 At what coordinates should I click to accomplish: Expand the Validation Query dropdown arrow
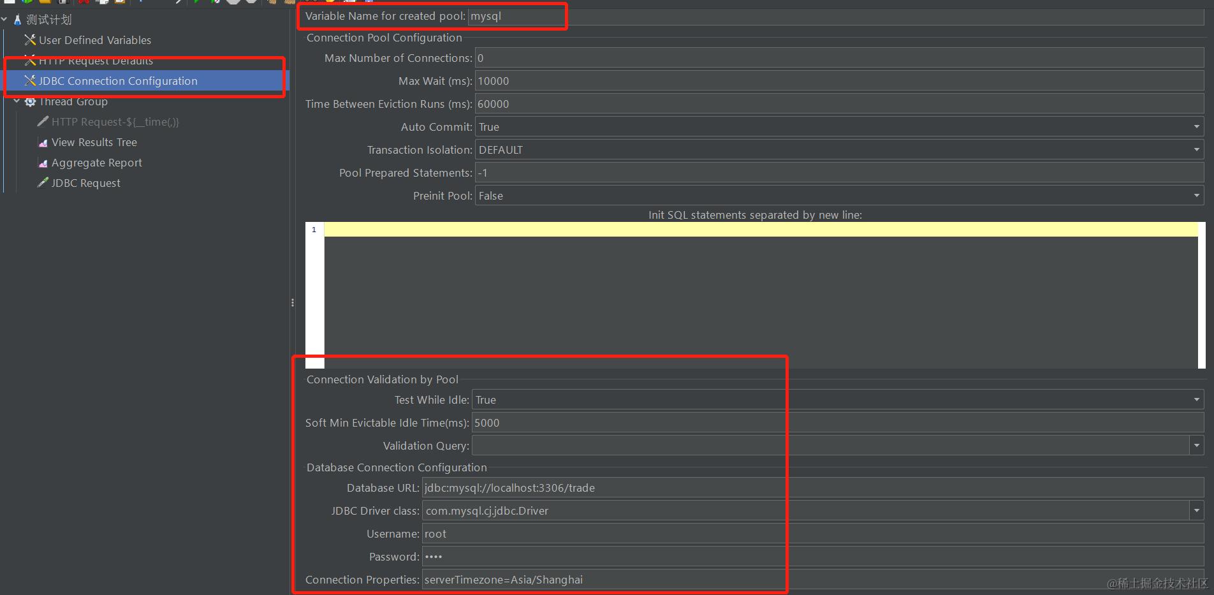pos(1197,446)
